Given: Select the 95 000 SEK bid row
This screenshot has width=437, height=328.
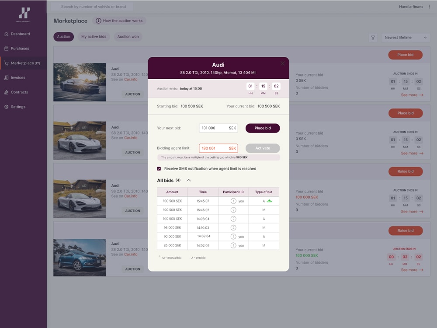Looking at the screenshot, I should (218, 227).
